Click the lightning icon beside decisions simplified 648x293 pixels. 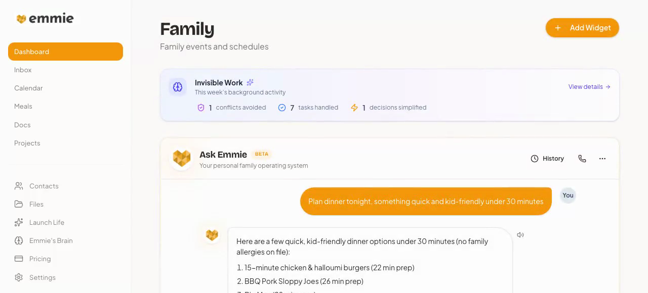coord(354,108)
